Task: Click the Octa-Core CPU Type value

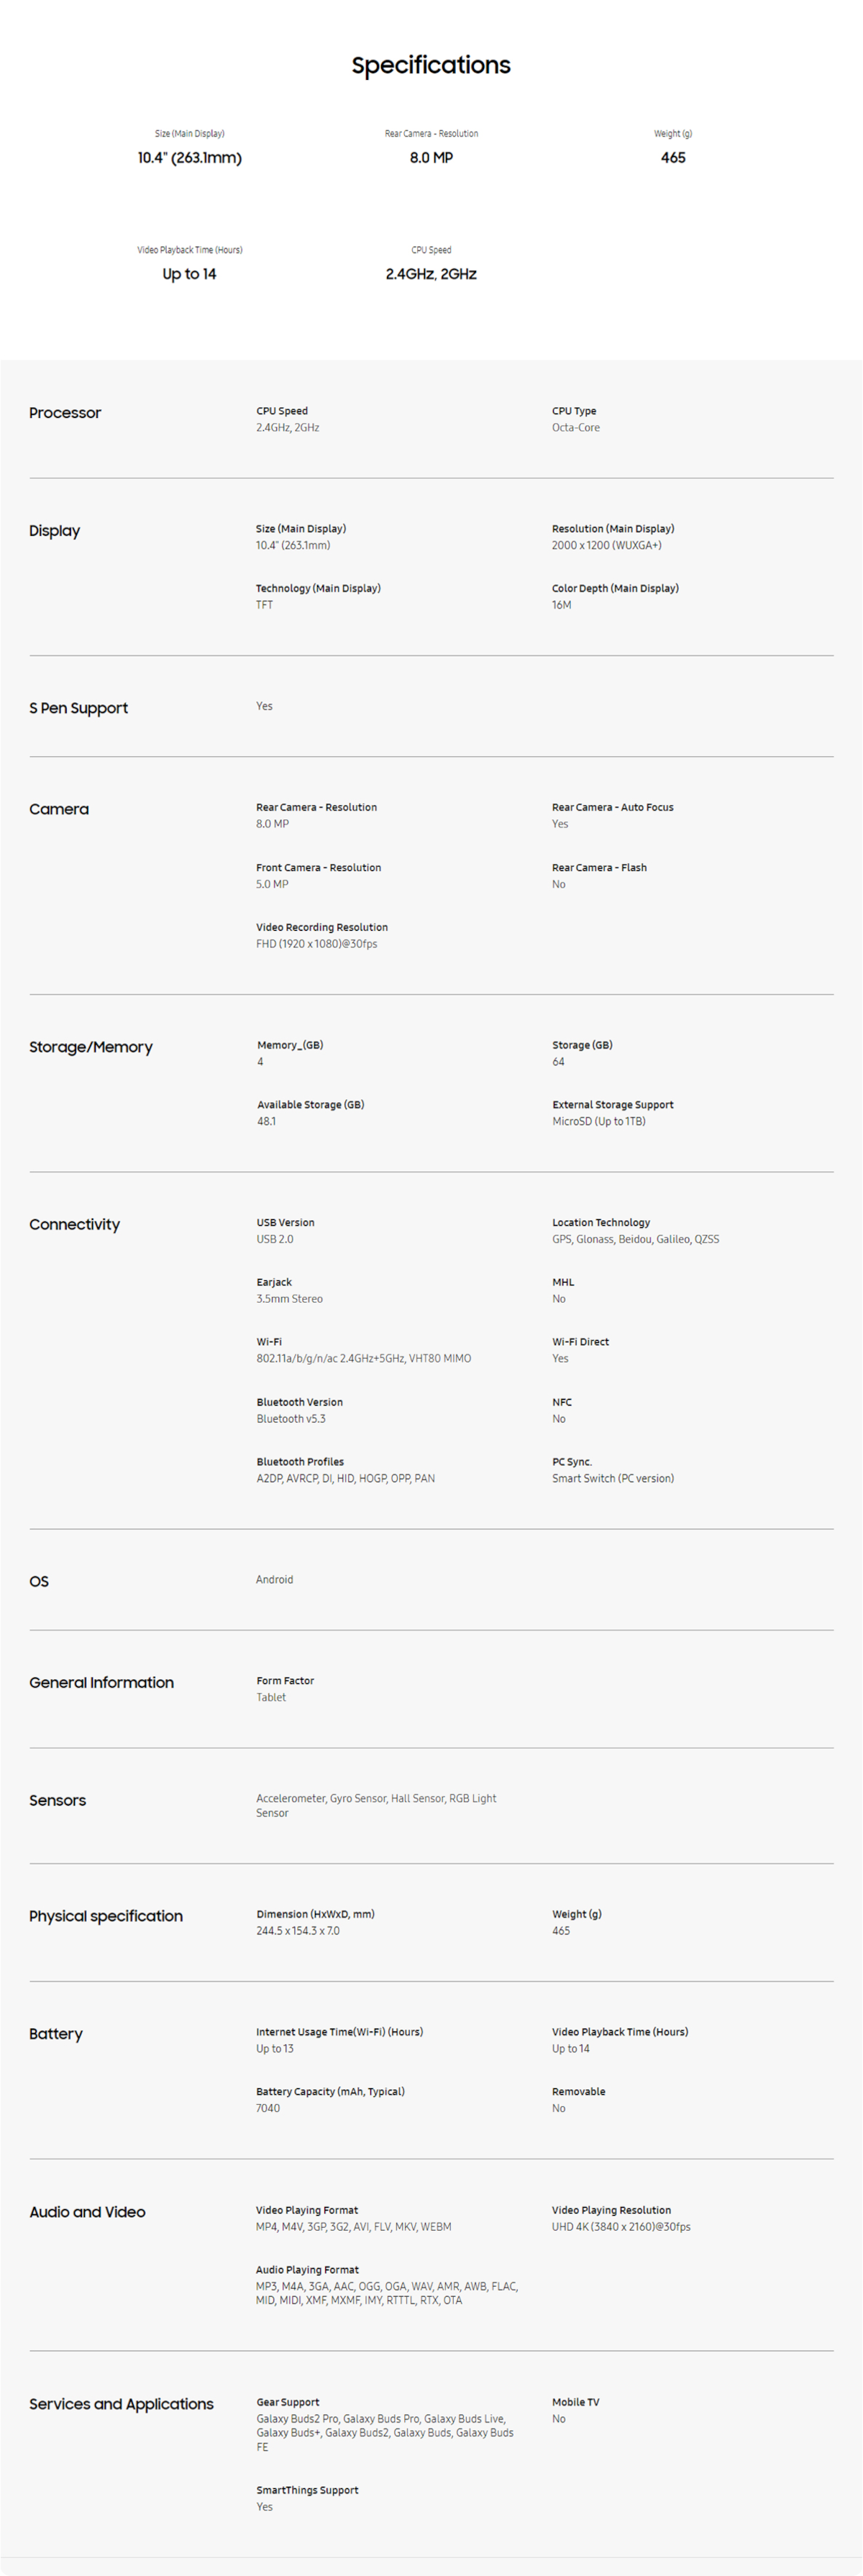Action: (576, 428)
